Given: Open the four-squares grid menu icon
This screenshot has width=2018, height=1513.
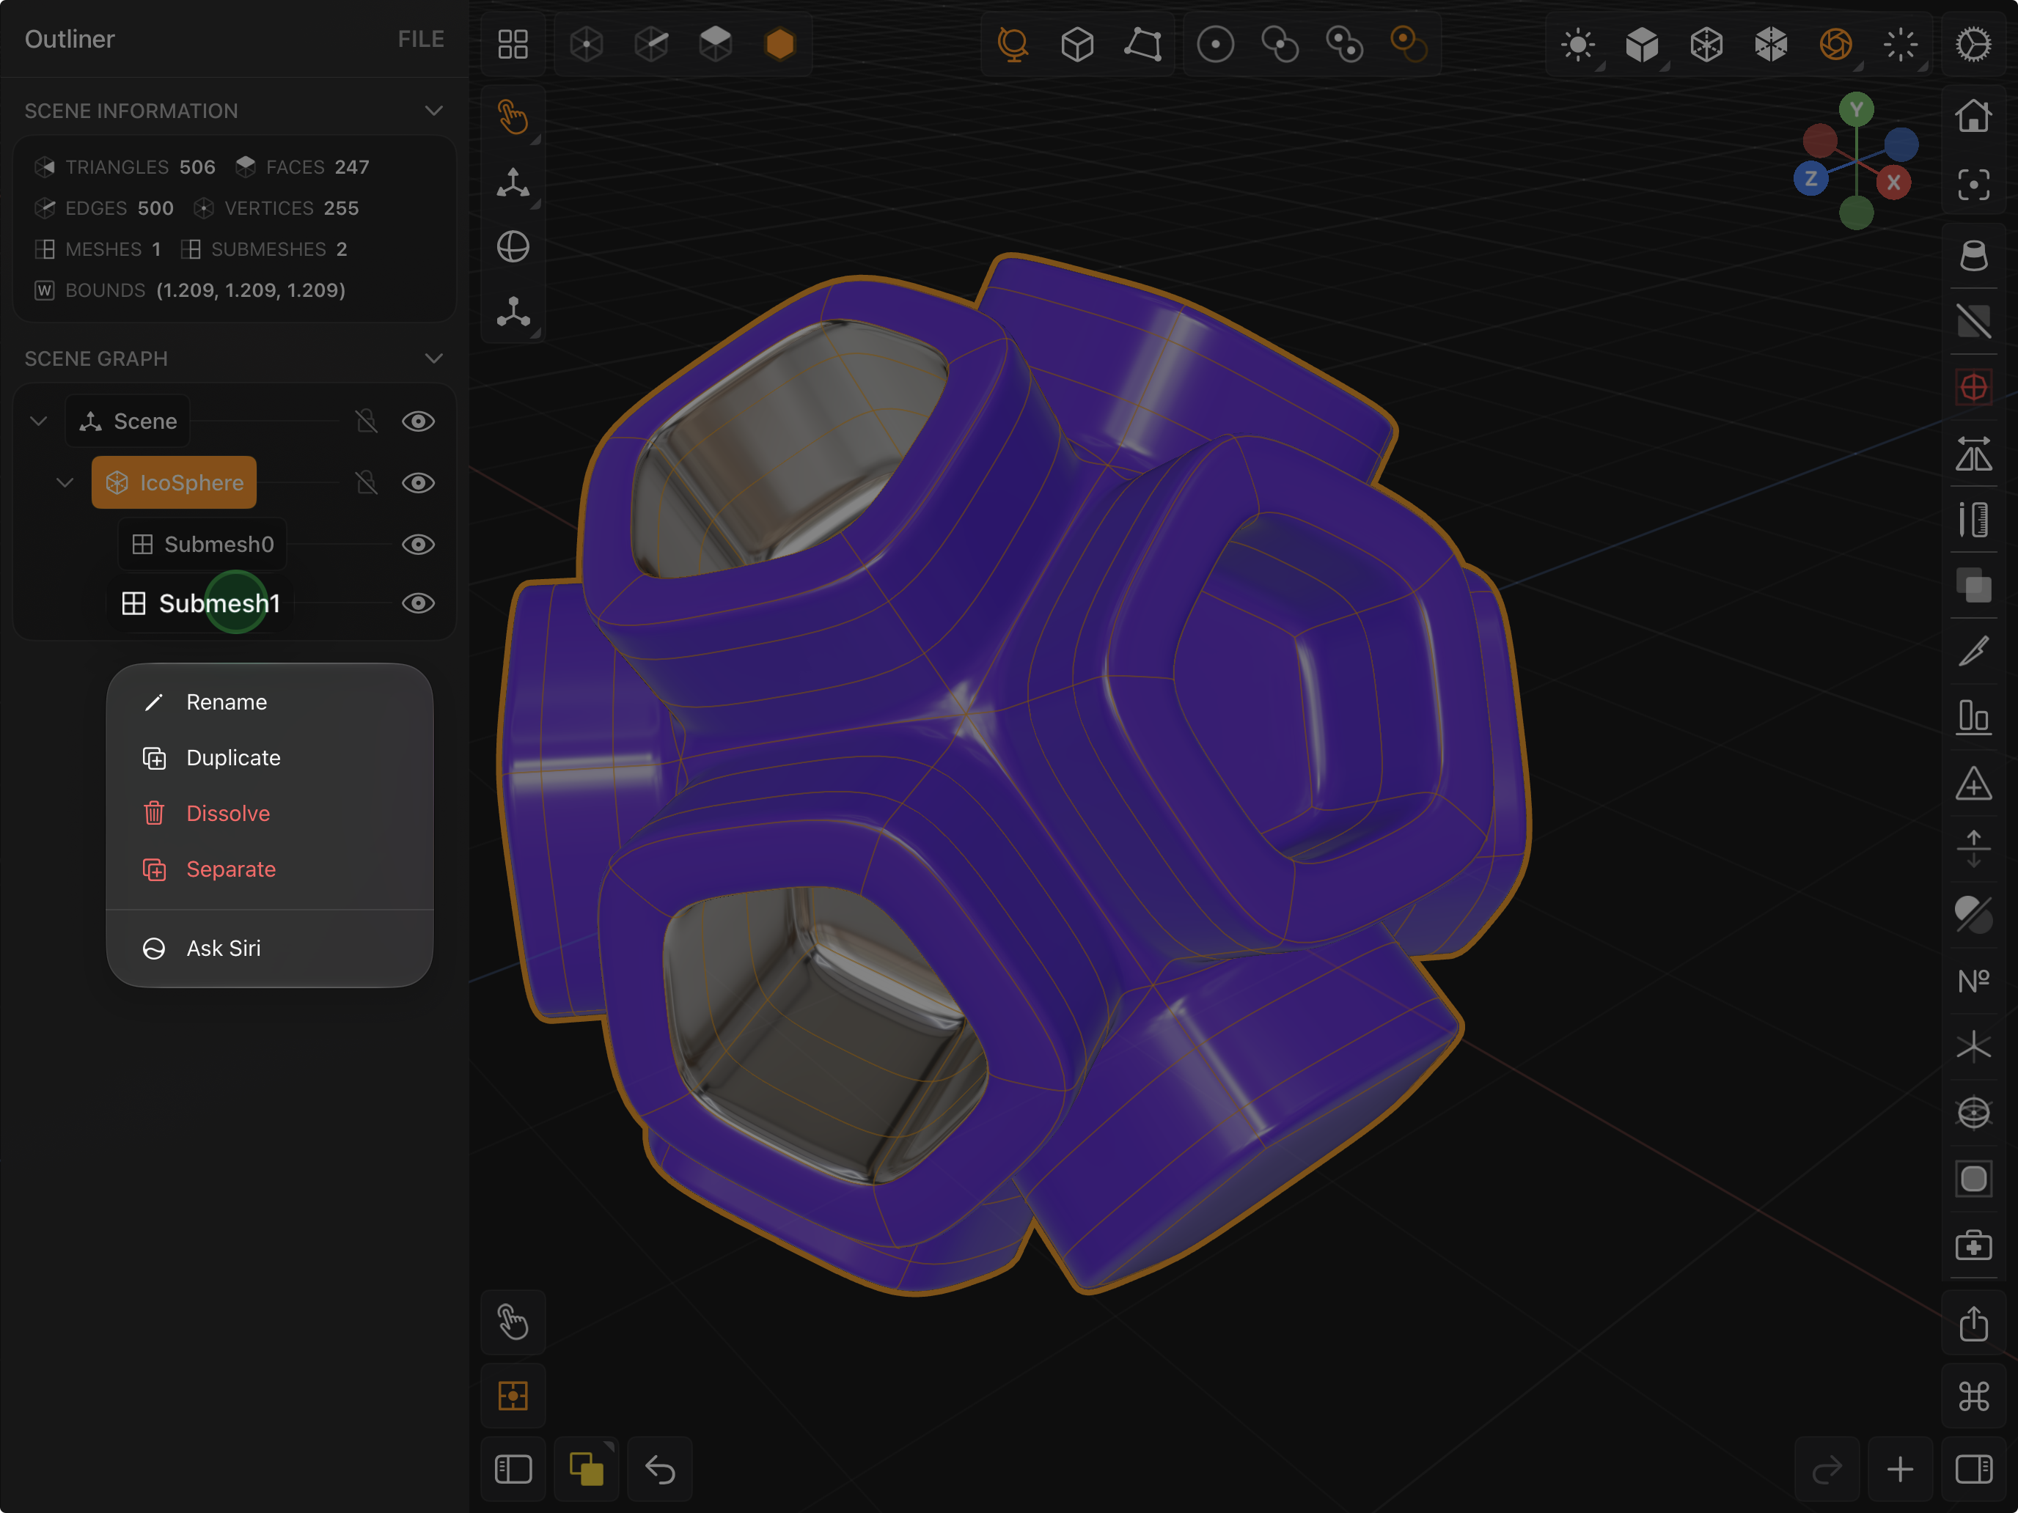Looking at the screenshot, I should (513, 44).
